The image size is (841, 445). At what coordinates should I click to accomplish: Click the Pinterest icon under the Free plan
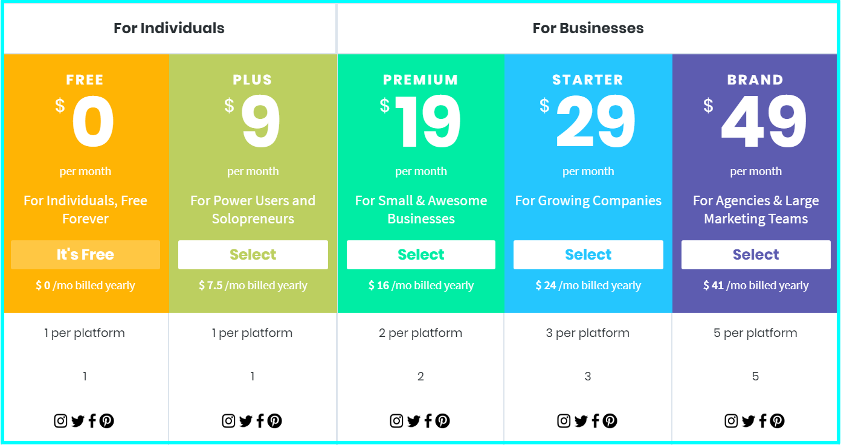pyautogui.click(x=107, y=421)
